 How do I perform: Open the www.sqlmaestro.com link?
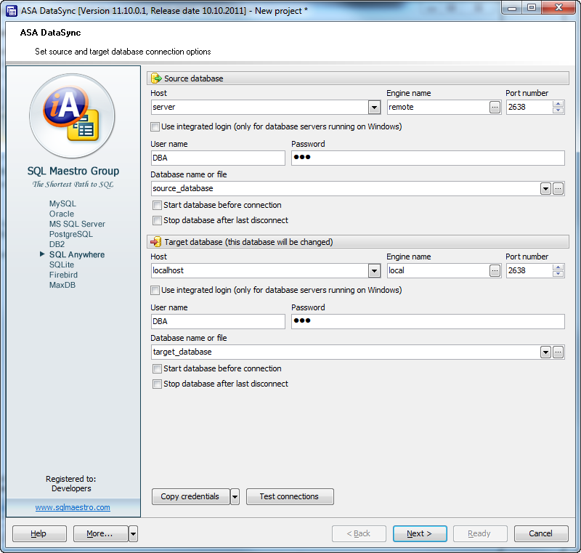point(72,507)
